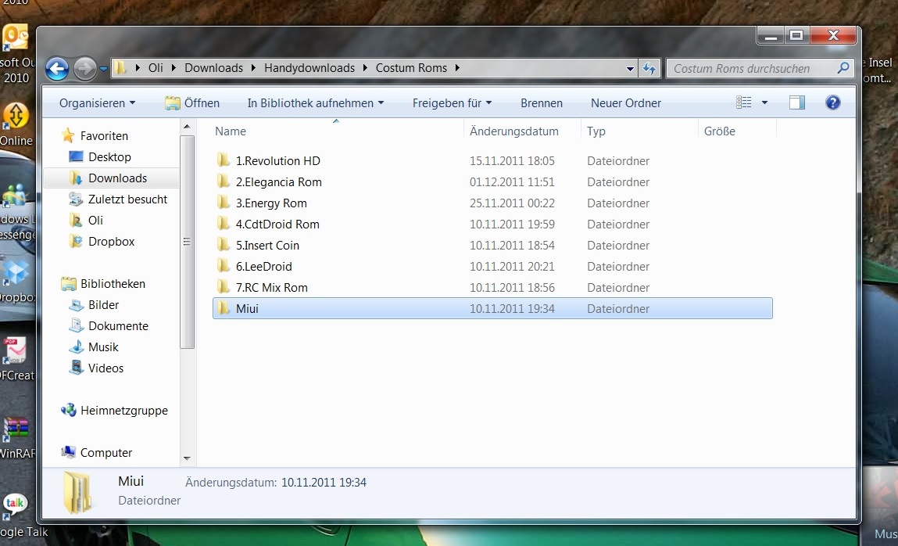898x546 pixels.
Task: Click the Google Talk desktop icon
Action: pyautogui.click(x=14, y=505)
